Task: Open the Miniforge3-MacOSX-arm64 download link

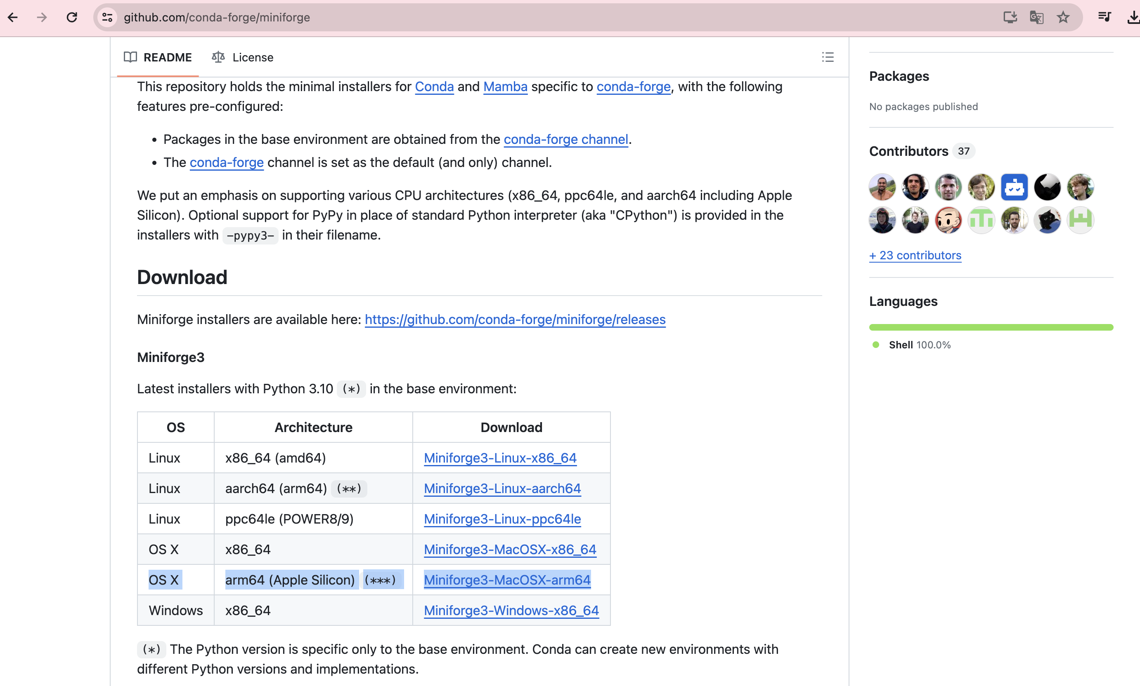Action: 507,580
